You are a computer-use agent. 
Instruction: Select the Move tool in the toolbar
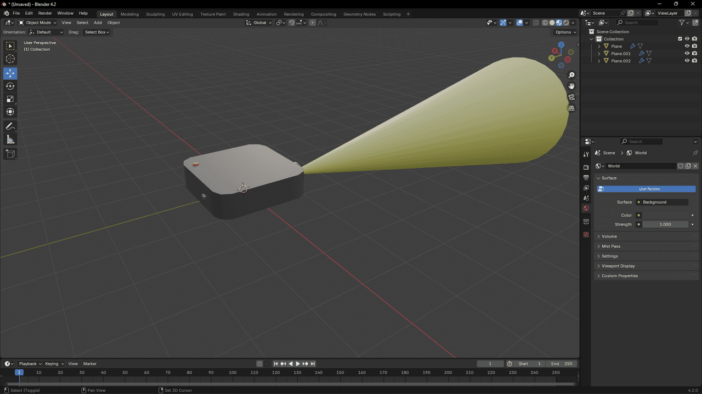click(x=10, y=73)
